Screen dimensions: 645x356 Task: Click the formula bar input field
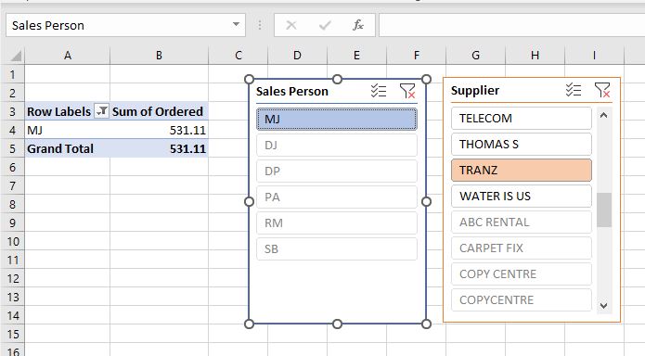pyautogui.click(x=511, y=25)
